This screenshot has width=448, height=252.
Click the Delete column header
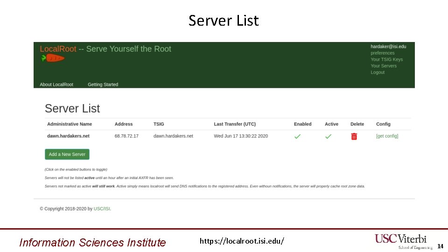(357, 124)
